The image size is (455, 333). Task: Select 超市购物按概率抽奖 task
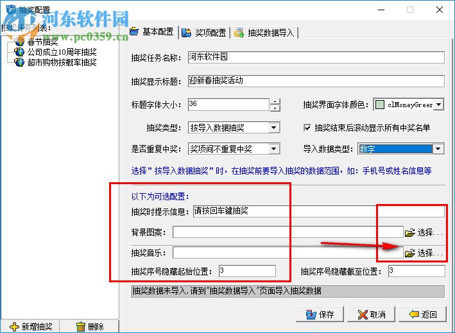pos(62,62)
